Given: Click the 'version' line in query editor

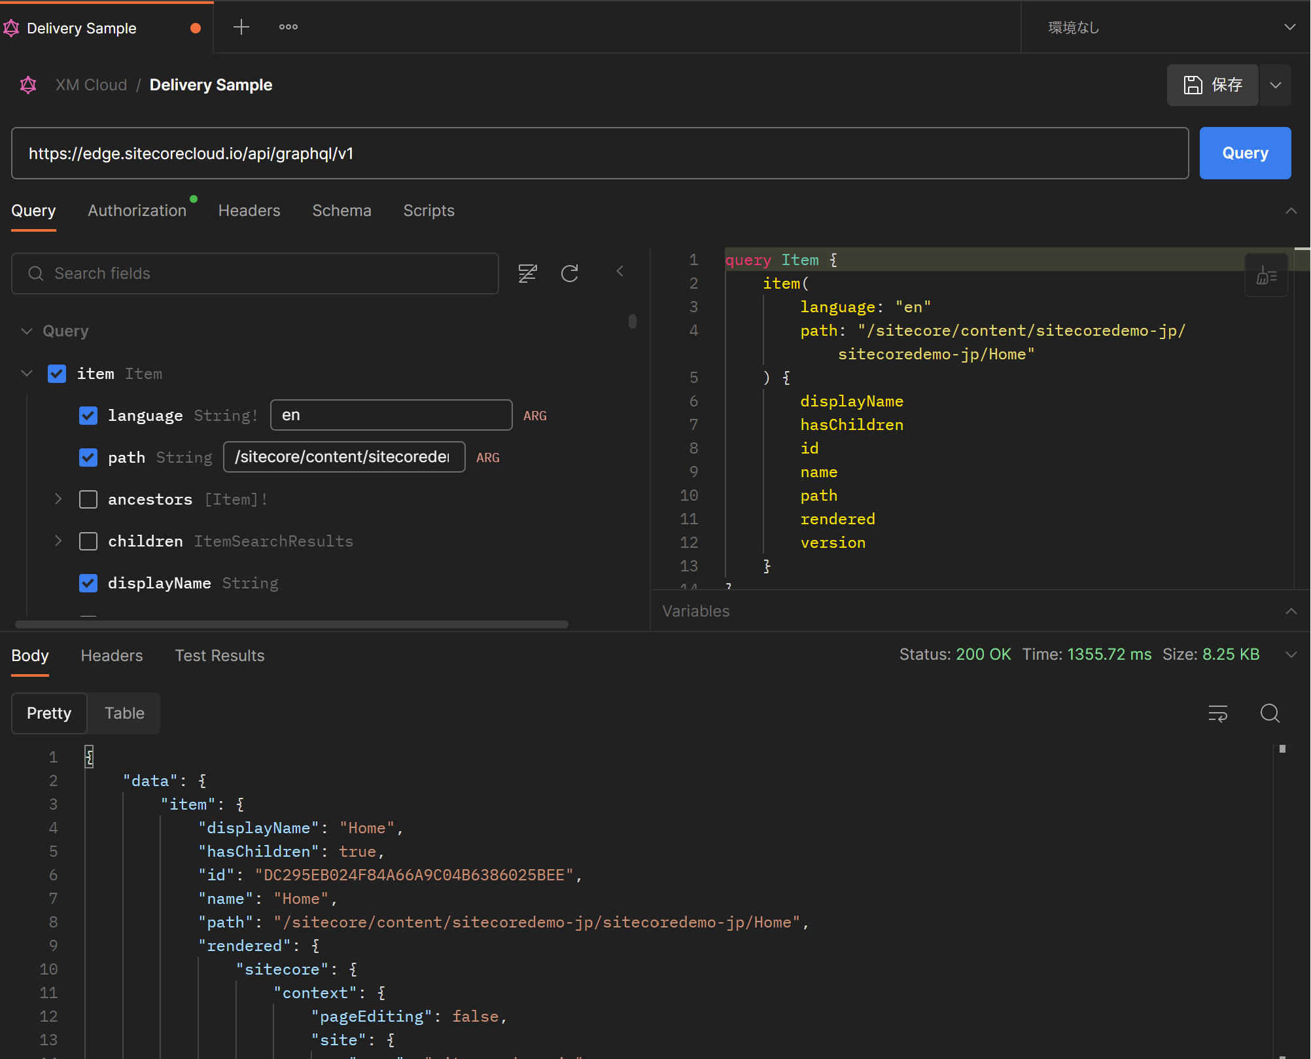Looking at the screenshot, I should (x=833, y=543).
